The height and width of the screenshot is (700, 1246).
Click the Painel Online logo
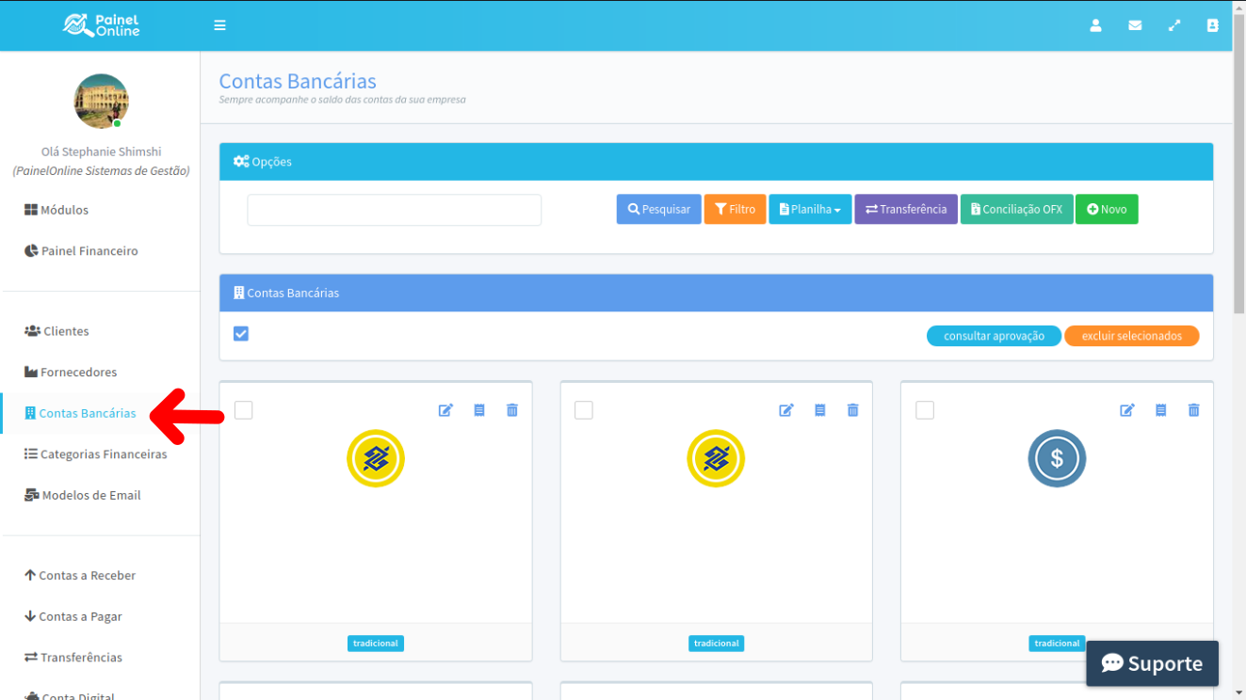pos(101,25)
